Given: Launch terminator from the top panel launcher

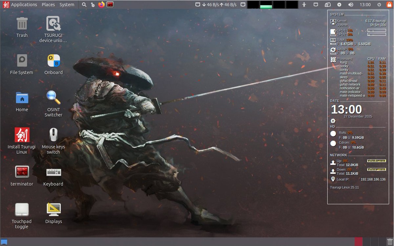Looking at the screenshot, I should point(110,5).
